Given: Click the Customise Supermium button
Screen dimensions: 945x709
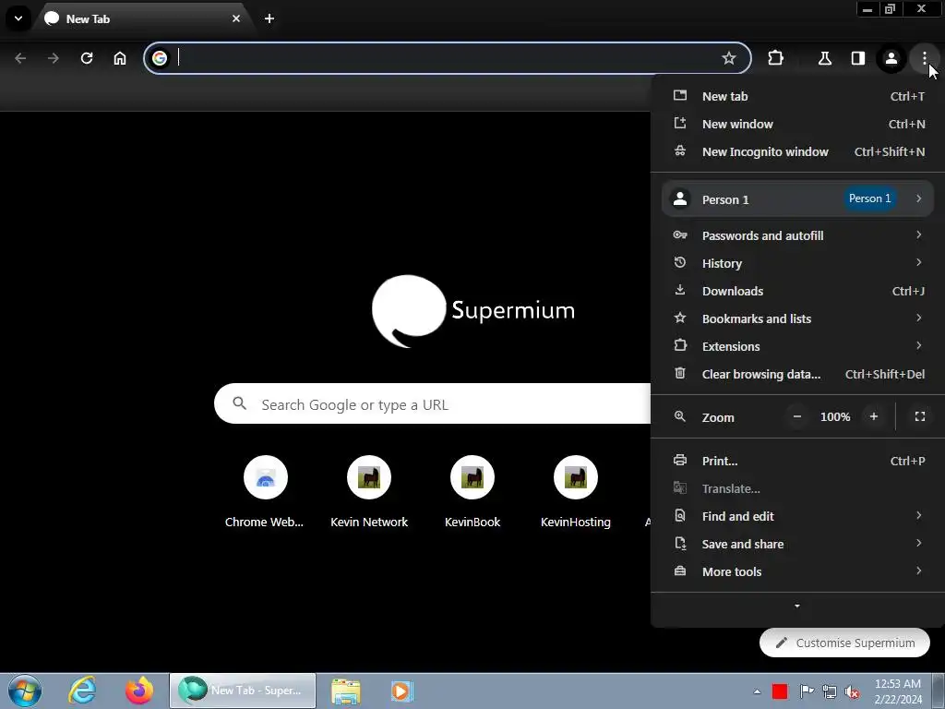Looking at the screenshot, I should pos(844,643).
